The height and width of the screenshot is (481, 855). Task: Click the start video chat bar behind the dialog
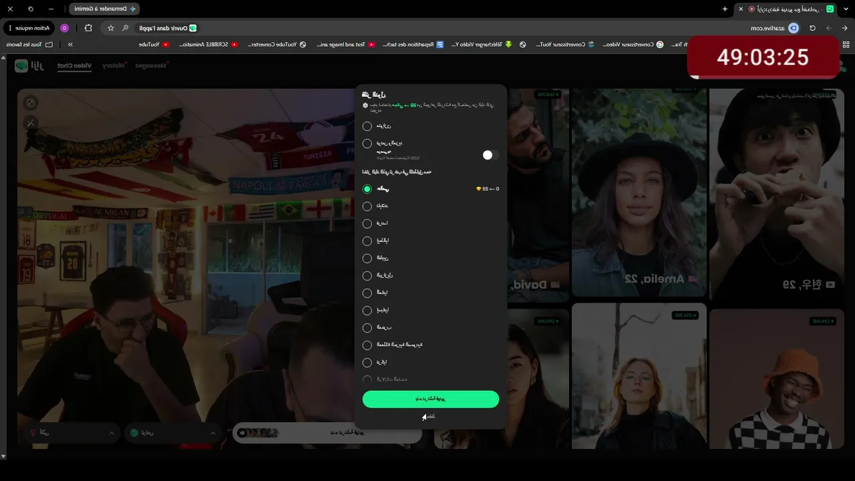pos(327,433)
